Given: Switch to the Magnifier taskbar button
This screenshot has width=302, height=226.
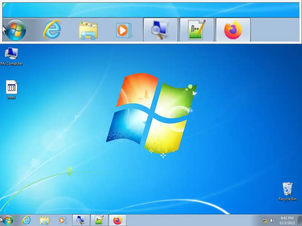Looking at the screenshot, I should click(x=81, y=220).
